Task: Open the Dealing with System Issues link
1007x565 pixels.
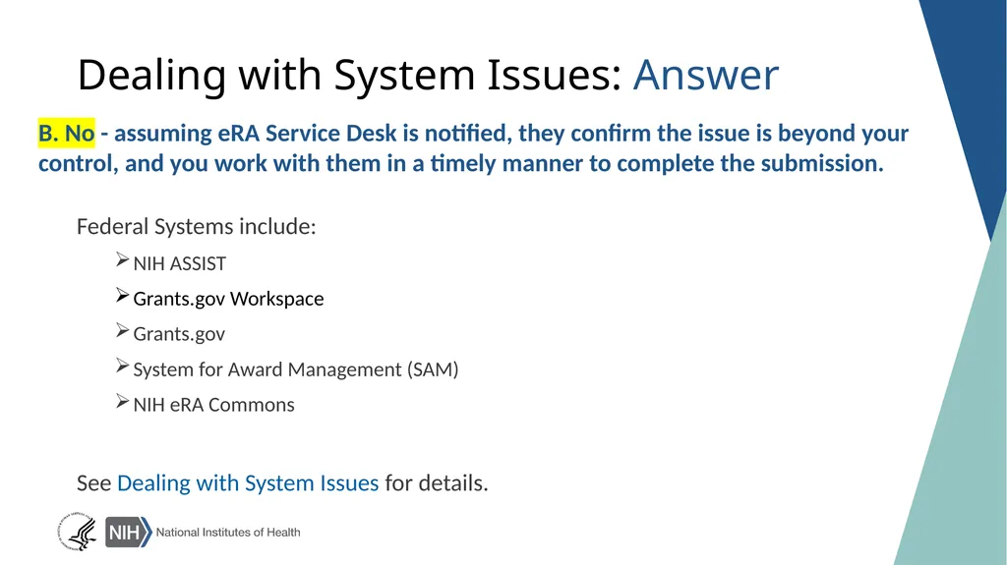Action: tap(248, 482)
